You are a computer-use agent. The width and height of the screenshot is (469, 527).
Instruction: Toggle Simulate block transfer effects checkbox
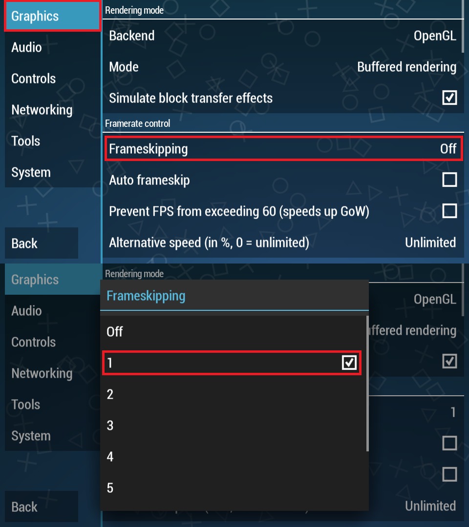tap(449, 98)
